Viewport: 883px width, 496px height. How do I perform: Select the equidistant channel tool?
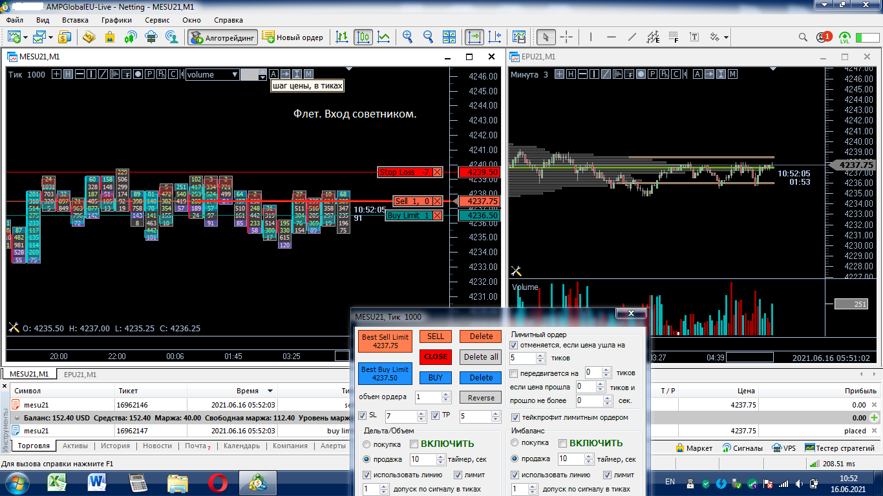pos(653,37)
